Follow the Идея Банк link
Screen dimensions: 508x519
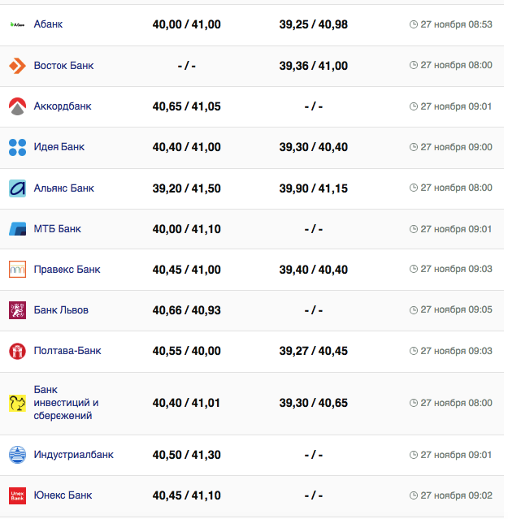(x=59, y=147)
